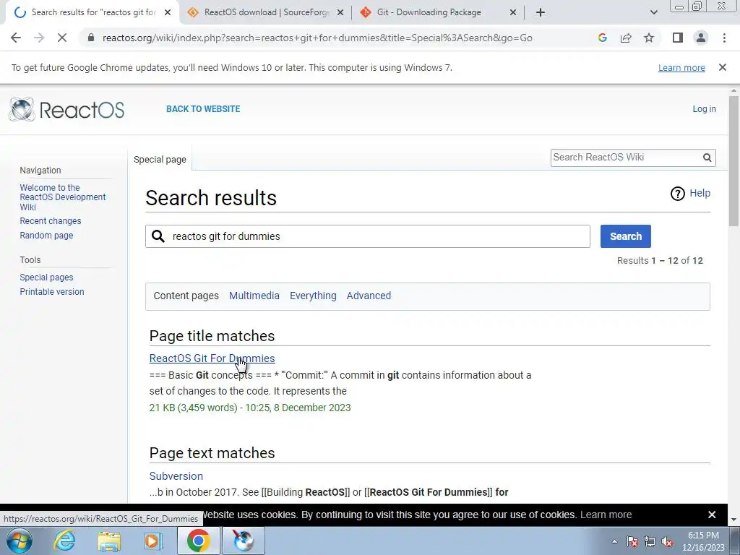Open the Google search side icon
This screenshot has height=555, width=740.
click(x=602, y=38)
